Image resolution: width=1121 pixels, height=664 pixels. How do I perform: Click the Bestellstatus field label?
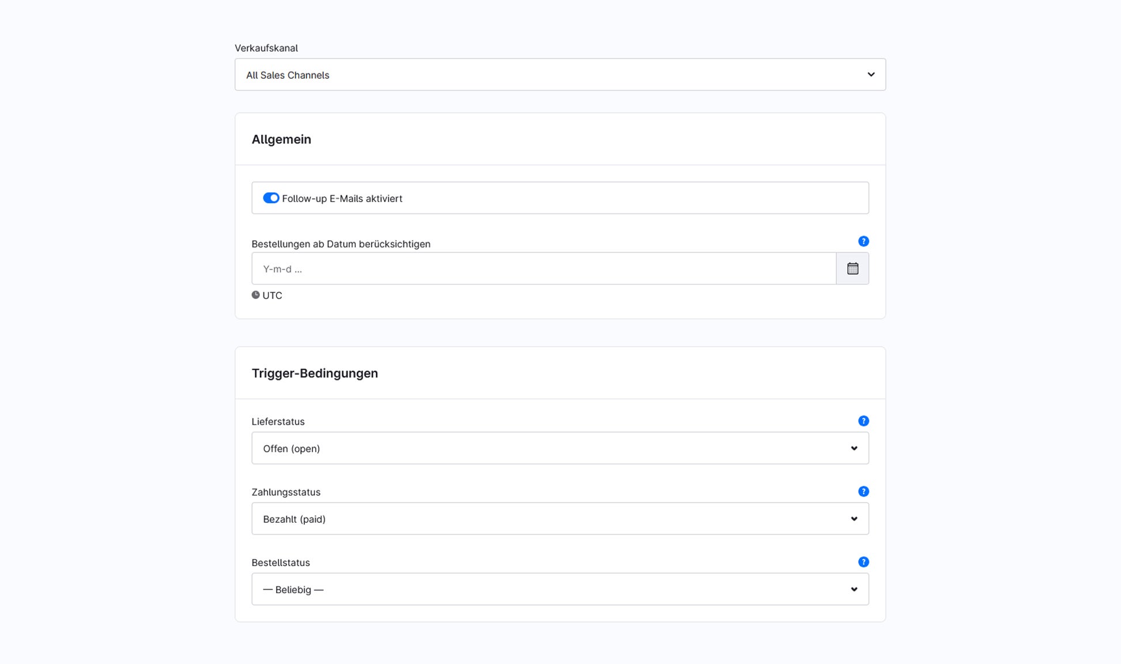[281, 563]
